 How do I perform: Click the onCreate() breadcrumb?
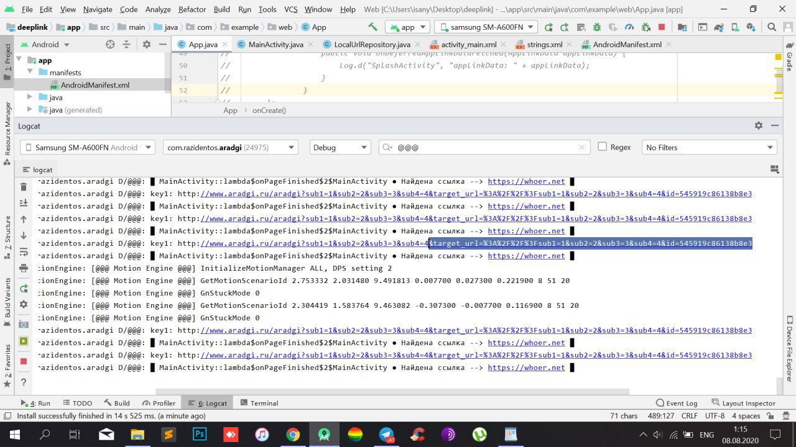pyautogui.click(x=269, y=111)
